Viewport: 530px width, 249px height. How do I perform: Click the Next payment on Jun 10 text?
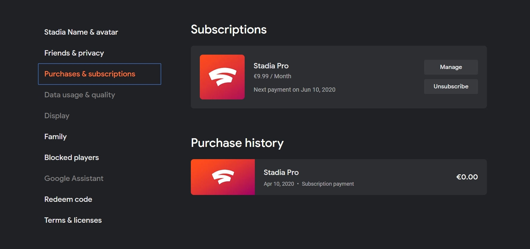coord(294,90)
